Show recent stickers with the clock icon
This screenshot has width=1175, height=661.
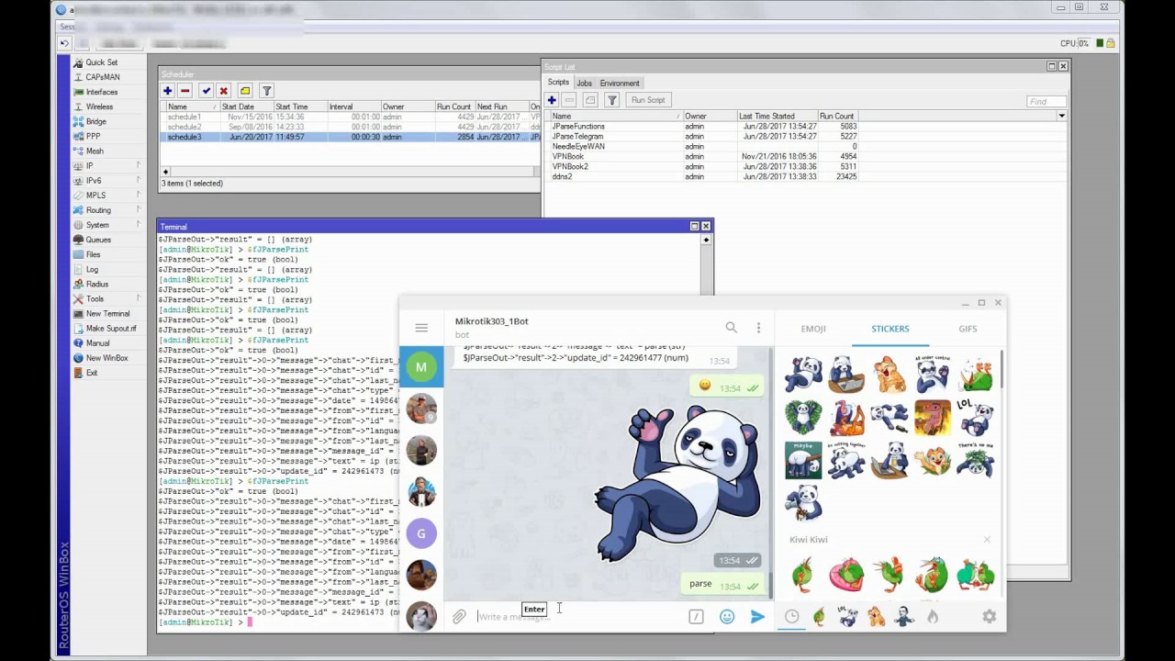point(791,617)
